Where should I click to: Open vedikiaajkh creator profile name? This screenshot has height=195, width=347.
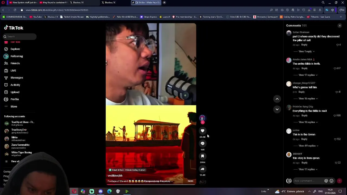click(115, 176)
